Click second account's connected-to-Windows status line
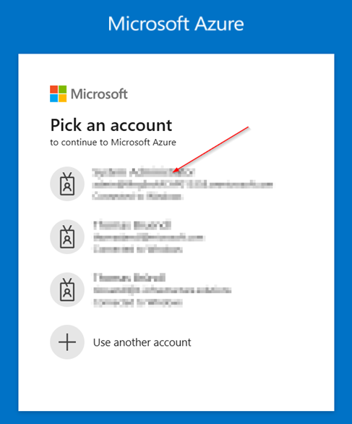This screenshot has height=424, width=352. 138,250
